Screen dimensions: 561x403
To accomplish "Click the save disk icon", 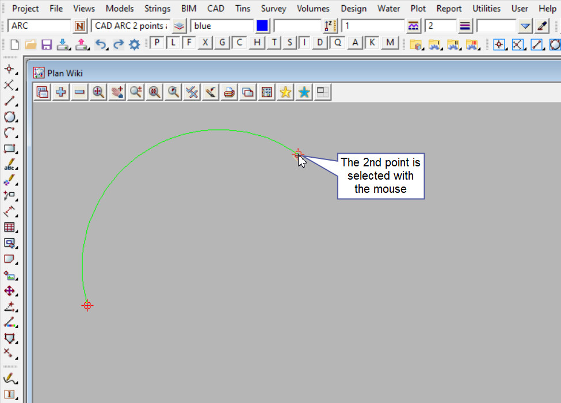I will click(x=47, y=44).
